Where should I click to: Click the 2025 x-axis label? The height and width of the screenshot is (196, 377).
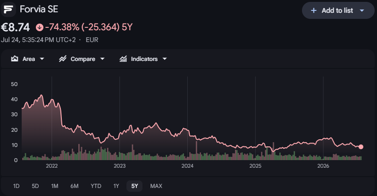tap(255, 166)
